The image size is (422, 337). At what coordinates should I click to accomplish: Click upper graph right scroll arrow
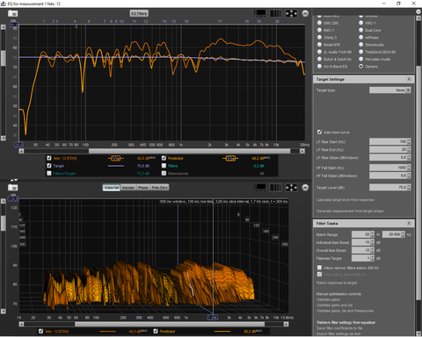[x=302, y=151]
